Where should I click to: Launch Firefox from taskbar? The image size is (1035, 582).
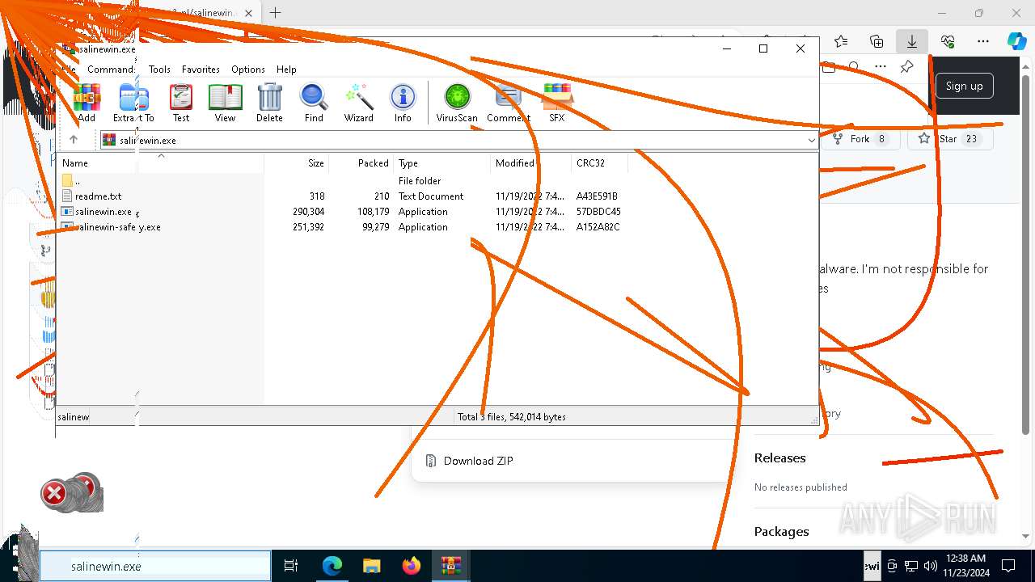point(412,566)
